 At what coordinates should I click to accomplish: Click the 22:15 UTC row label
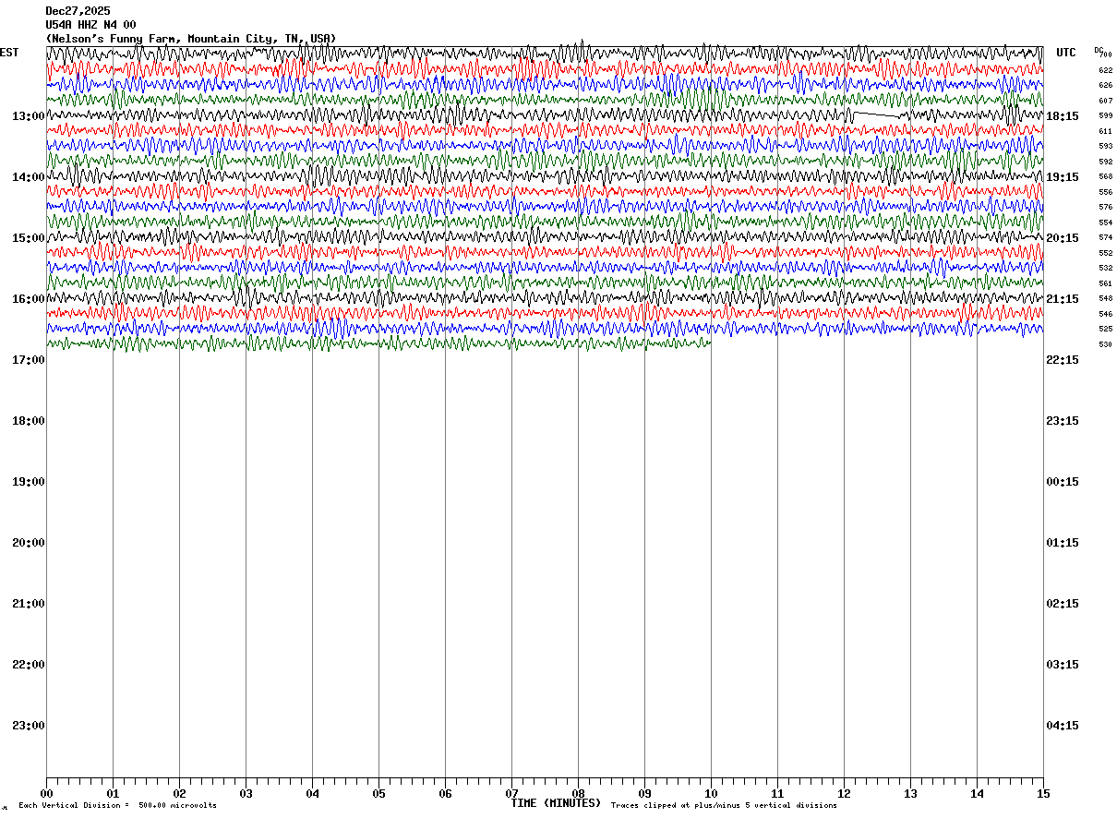pyautogui.click(x=1063, y=359)
